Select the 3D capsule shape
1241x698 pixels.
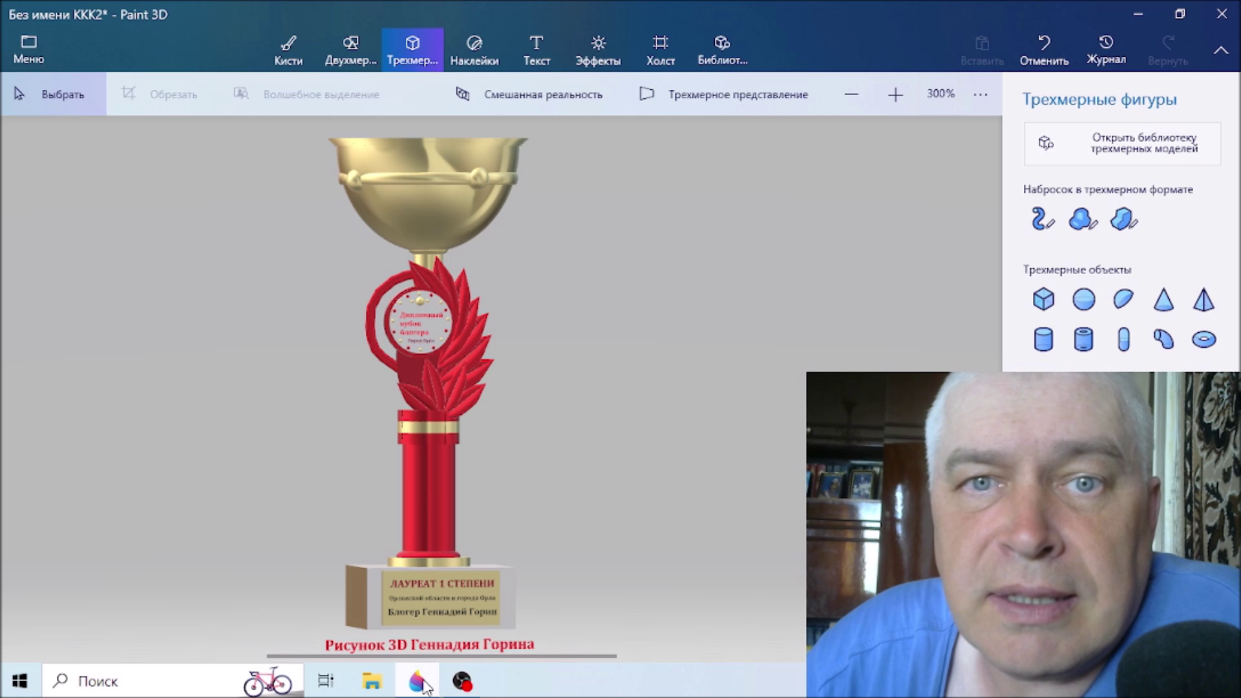click(x=1123, y=339)
